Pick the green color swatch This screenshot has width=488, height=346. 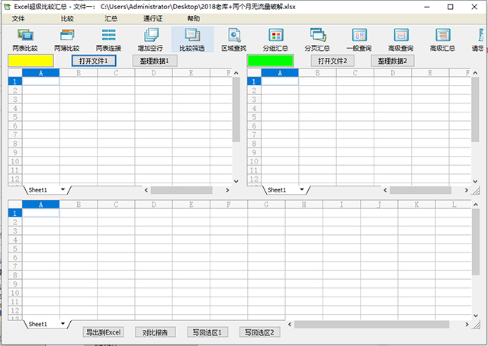270,61
